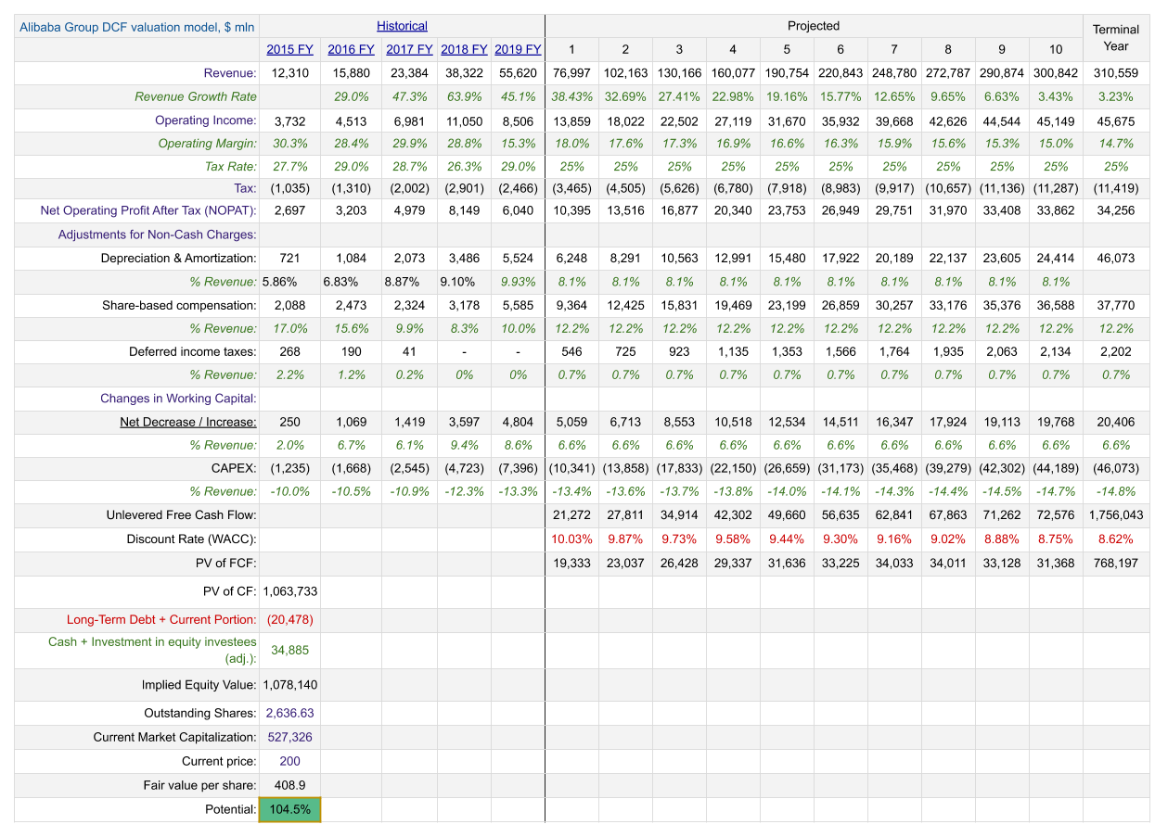This screenshot has width=1155, height=837.
Task: Select the Current Market Capitalization value 527,326
Action: (289, 737)
